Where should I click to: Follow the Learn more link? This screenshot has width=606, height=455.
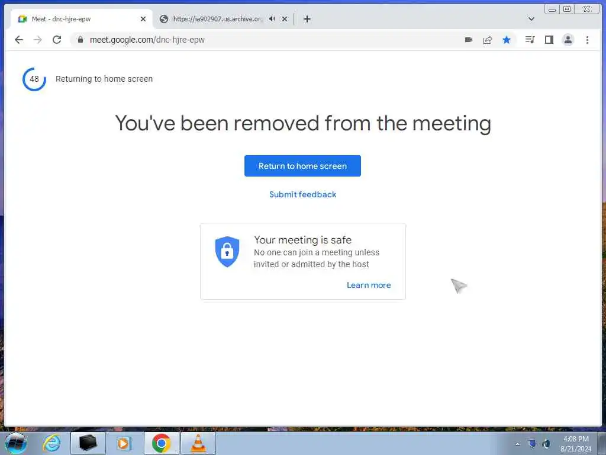point(369,285)
